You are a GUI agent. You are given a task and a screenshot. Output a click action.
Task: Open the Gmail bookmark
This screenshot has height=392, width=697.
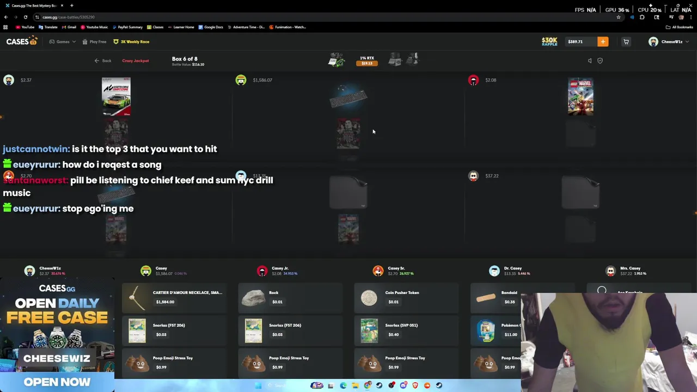point(69,27)
